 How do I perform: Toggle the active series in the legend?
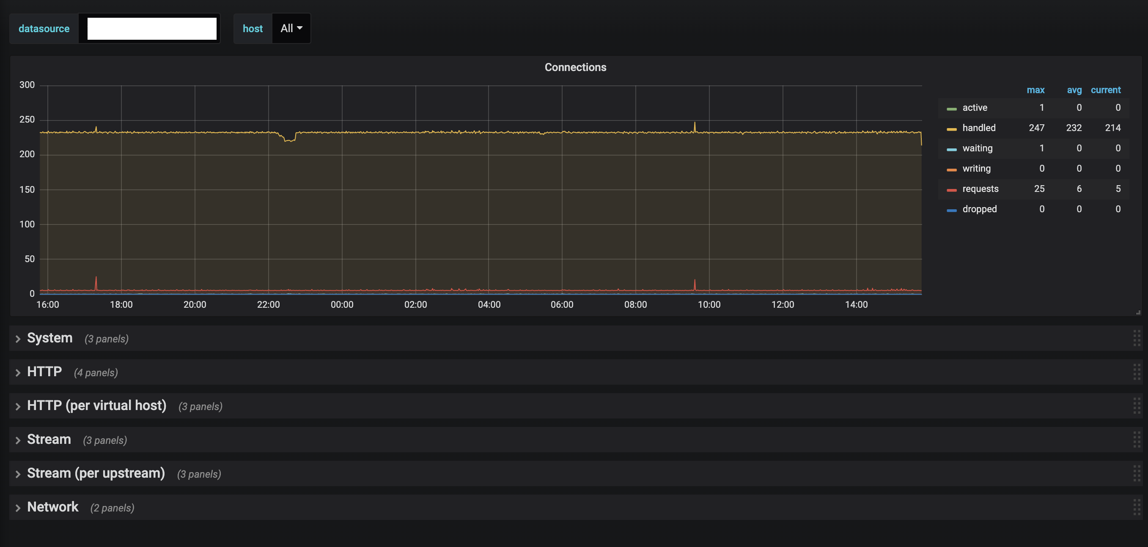click(x=975, y=108)
